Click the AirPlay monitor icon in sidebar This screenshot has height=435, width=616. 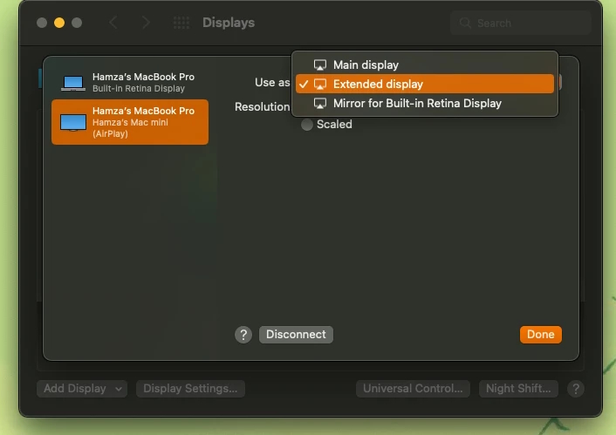73,123
